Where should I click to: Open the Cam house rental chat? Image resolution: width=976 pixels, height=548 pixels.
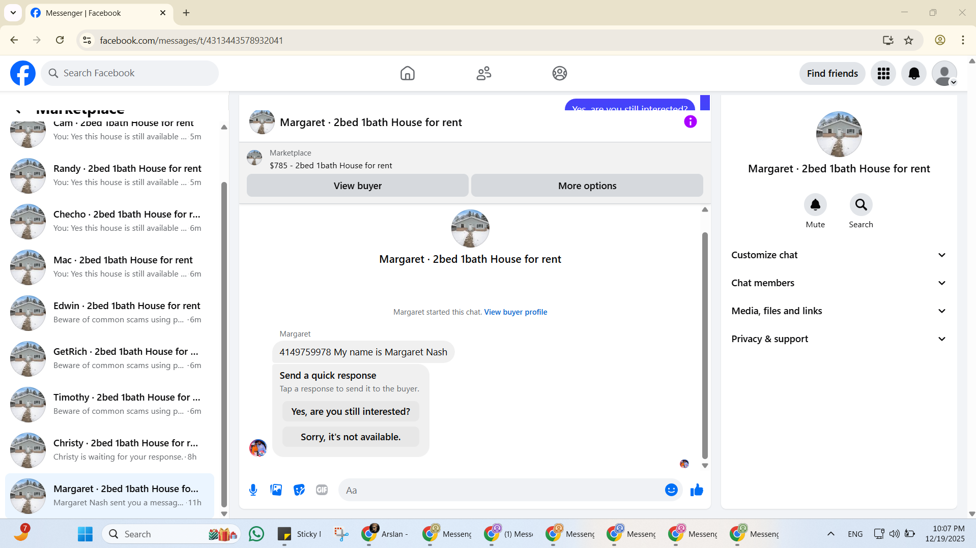109,133
